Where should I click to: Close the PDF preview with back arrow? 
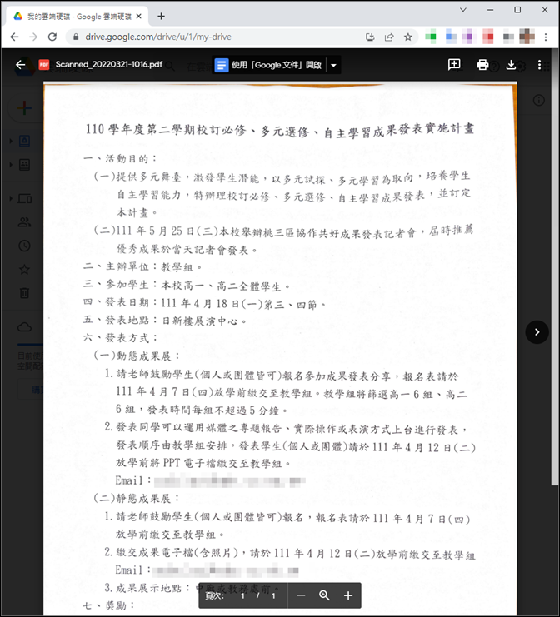[x=20, y=65]
